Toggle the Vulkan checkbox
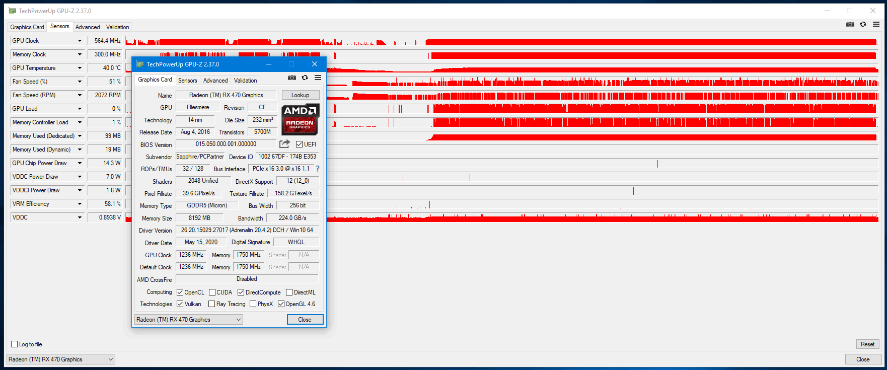 point(180,304)
